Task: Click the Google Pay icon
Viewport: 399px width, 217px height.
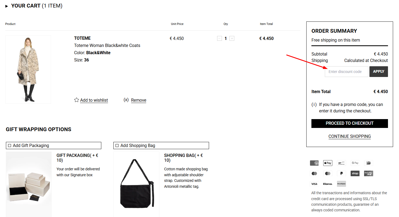Action: pyautogui.click(x=355, y=163)
